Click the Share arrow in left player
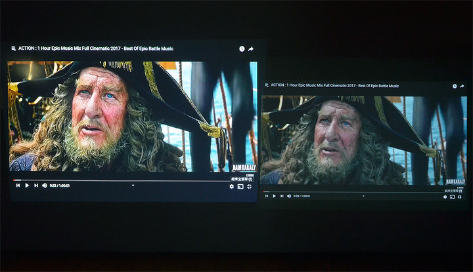The width and height of the screenshot is (473, 272). click(251, 49)
